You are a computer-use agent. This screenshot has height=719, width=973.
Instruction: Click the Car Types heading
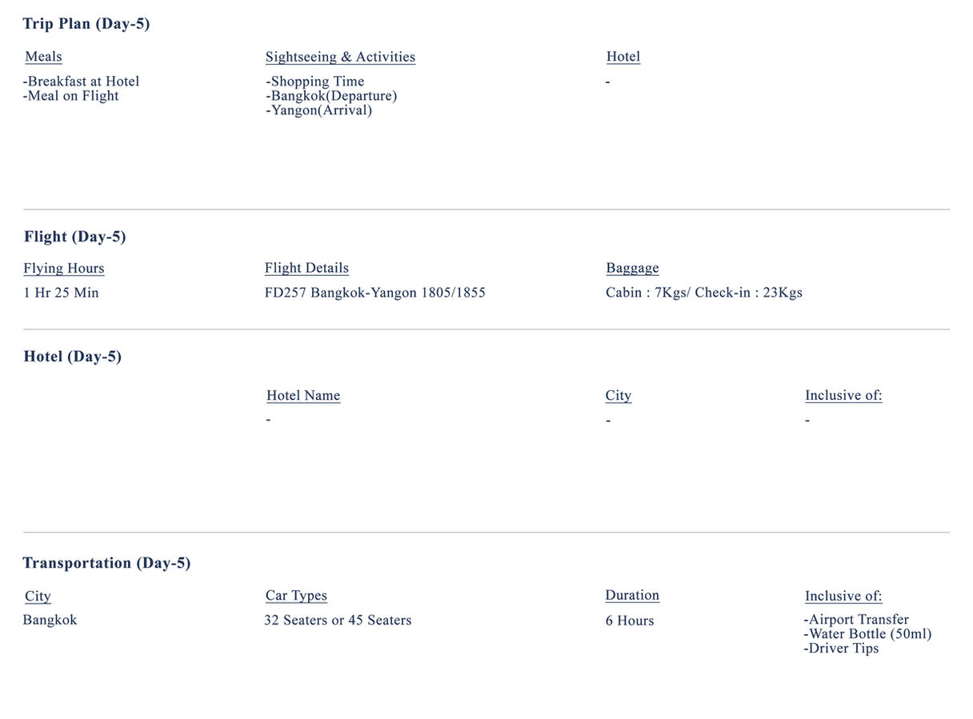point(296,596)
